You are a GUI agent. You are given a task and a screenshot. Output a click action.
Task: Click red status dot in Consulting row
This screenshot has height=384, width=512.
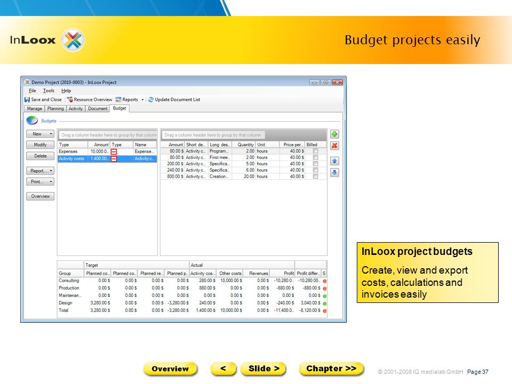point(325,281)
